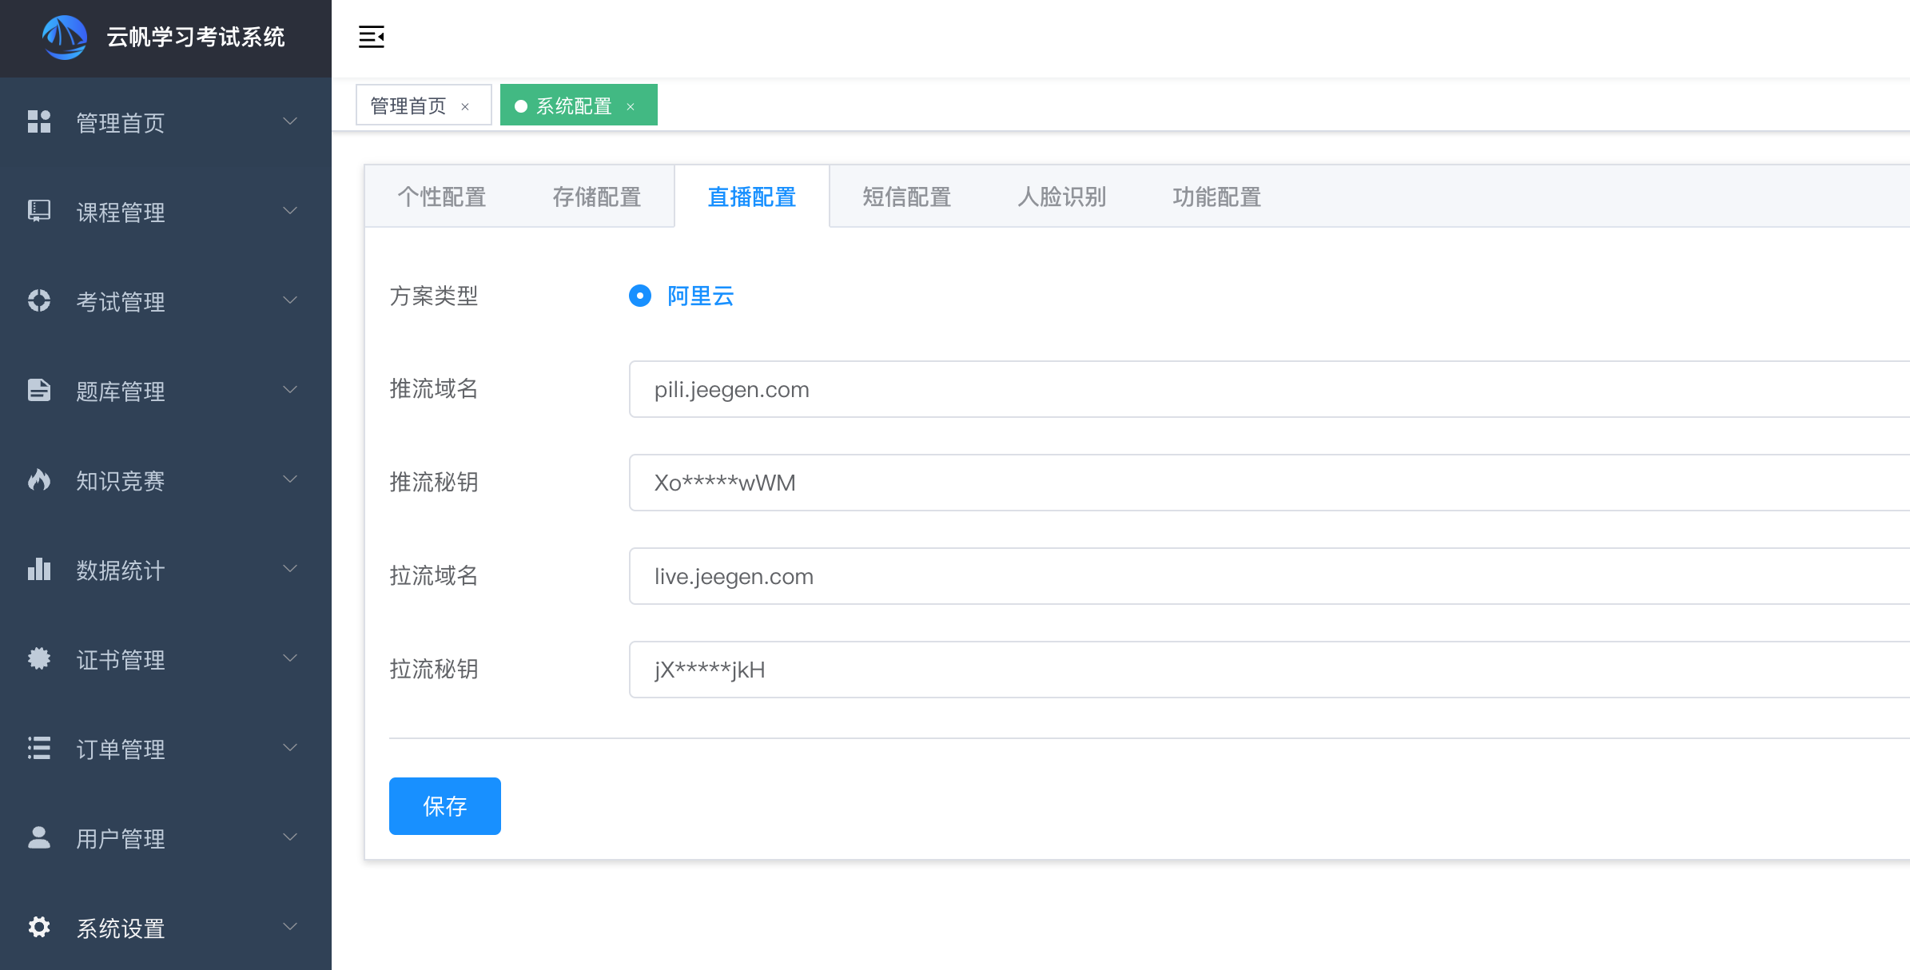This screenshot has height=970, width=1910.
Task: Open 课程管理 in the sidebar
Action: (165, 212)
